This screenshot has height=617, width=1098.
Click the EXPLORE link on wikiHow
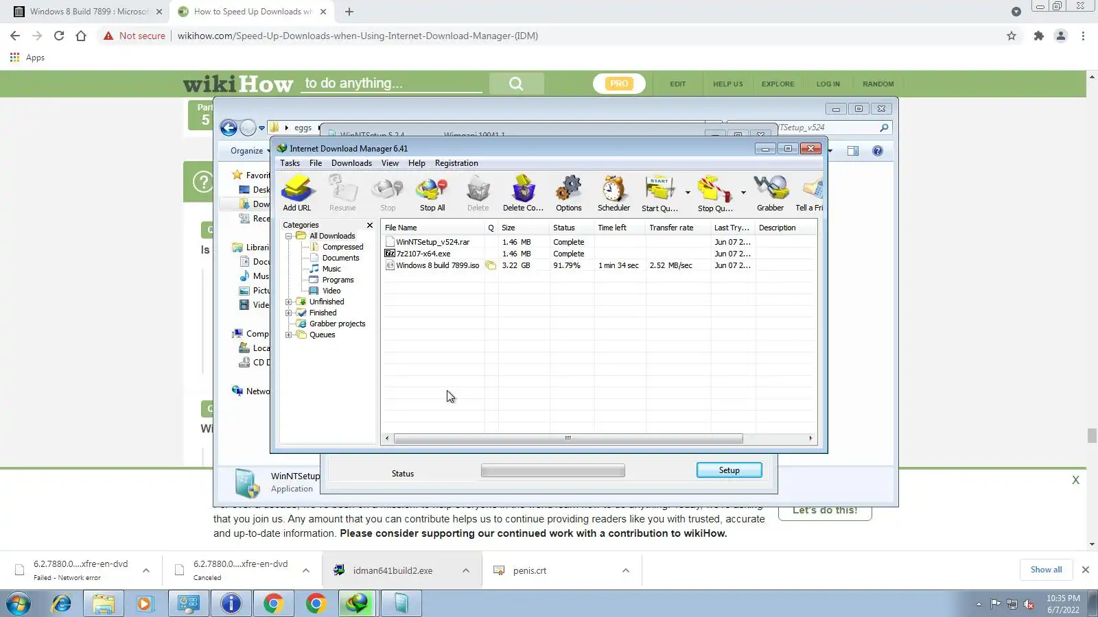778,84
